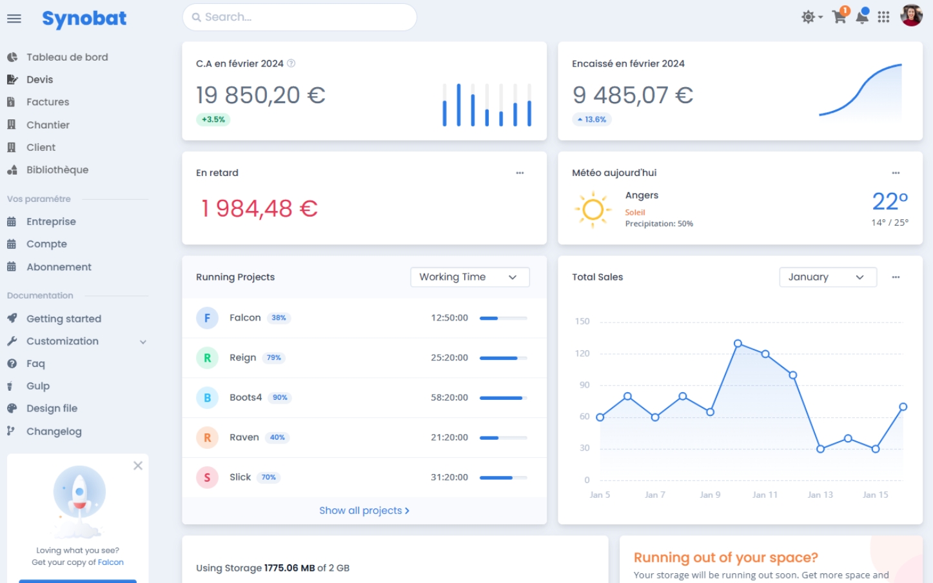Viewport: 933px width, 583px height.
Task: Open the En retard card options menu
Action: tap(520, 173)
